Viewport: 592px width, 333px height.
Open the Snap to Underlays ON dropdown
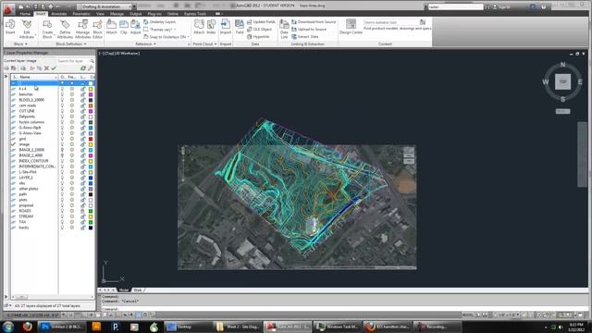(x=166, y=37)
